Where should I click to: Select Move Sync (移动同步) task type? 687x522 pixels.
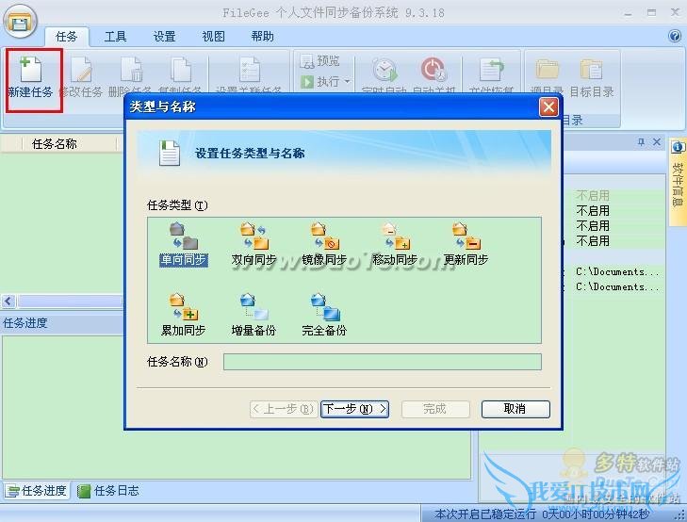(395, 244)
